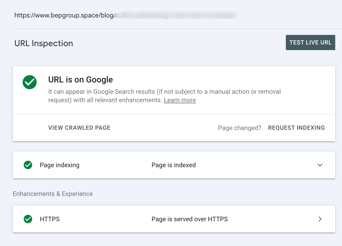342x246 pixels.
Task: Open the HTTPS details via right chevron
Action: point(320,219)
